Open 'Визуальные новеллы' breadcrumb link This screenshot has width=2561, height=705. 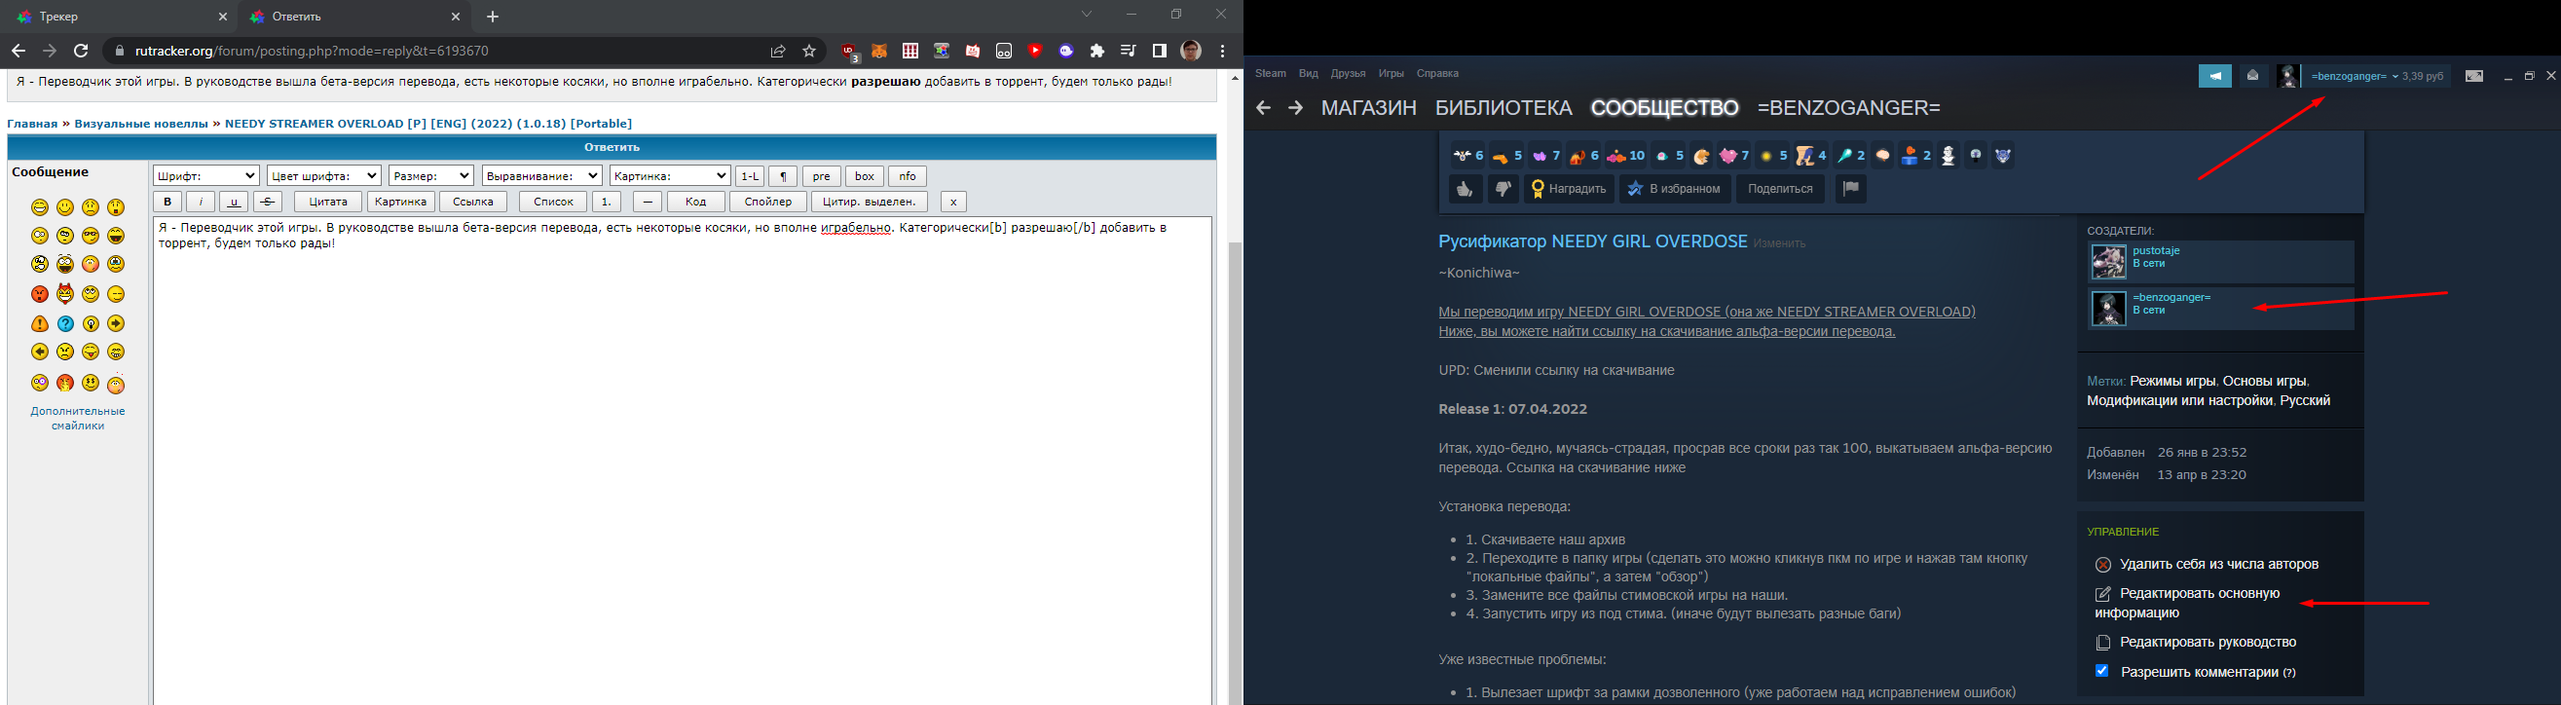141,124
